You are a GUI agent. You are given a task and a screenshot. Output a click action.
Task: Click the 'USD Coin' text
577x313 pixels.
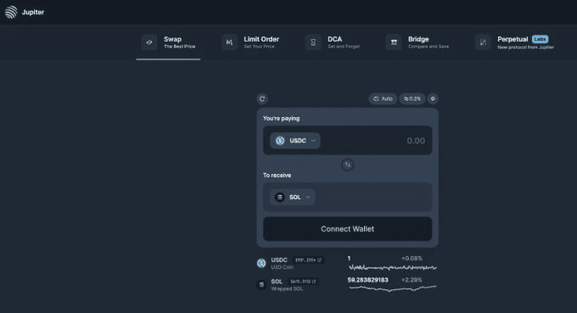point(283,267)
